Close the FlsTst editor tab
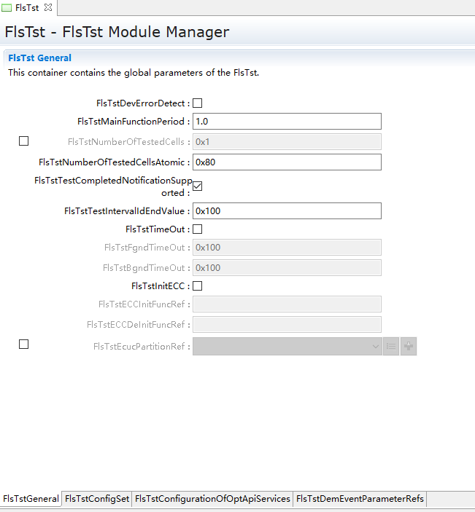Screen dimensions: 475x512 (48, 7)
